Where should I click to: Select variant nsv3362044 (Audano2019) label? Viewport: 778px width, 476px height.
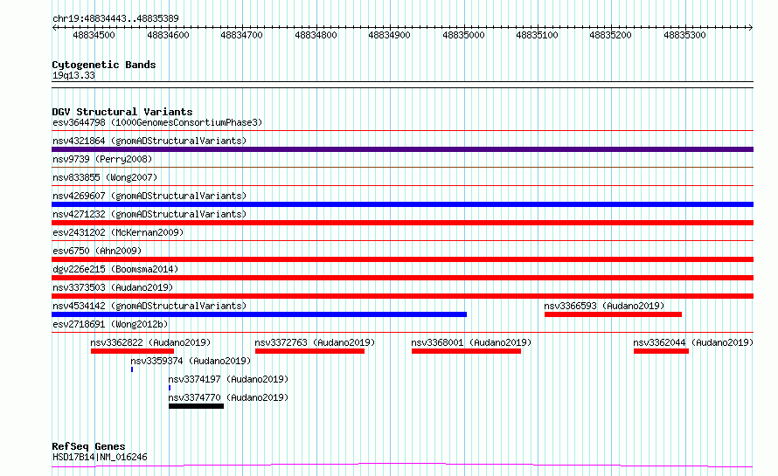click(693, 342)
